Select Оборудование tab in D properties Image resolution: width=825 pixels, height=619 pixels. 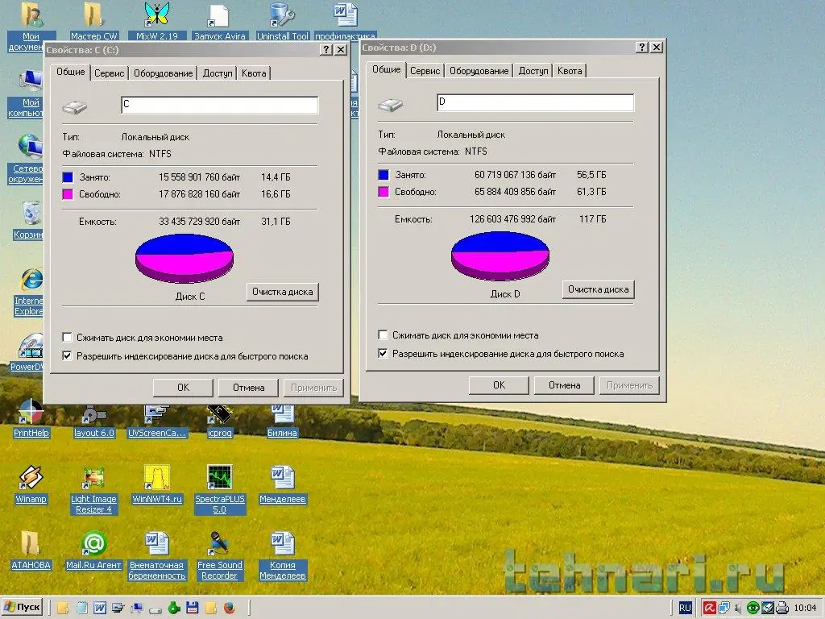tap(479, 71)
